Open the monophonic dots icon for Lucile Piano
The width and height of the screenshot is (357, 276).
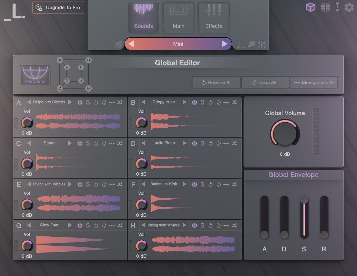[226, 143]
